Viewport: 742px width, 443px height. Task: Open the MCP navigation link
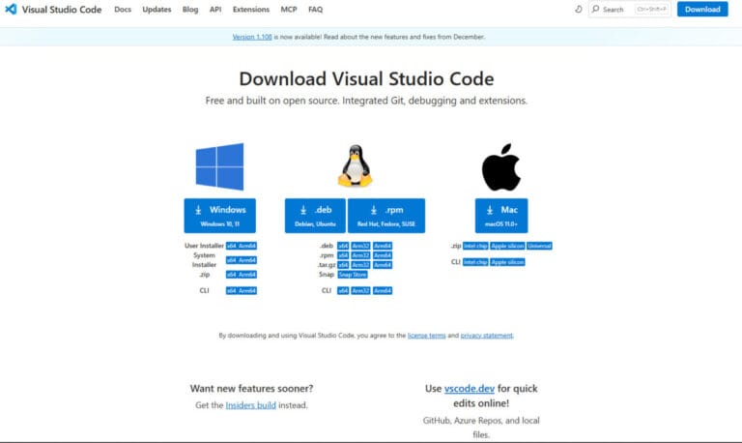click(289, 10)
